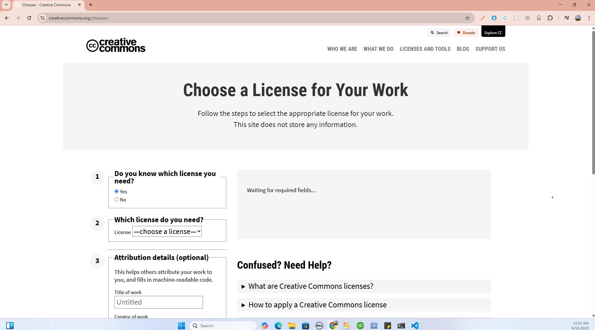This screenshot has height=330, width=595.
Task: Reload the Chooser page
Action: pyautogui.click(x=29, y=18)
